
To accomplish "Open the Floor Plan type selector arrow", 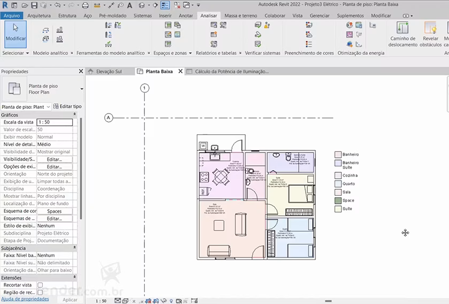I will point(82,89).
